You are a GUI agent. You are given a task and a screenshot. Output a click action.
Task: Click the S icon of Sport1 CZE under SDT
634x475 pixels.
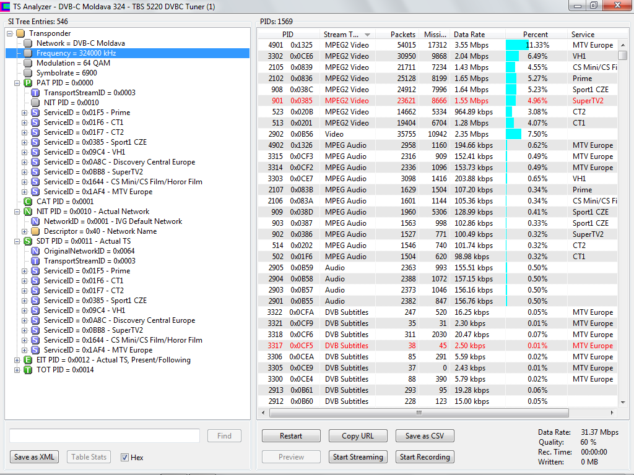coord(35,301)
